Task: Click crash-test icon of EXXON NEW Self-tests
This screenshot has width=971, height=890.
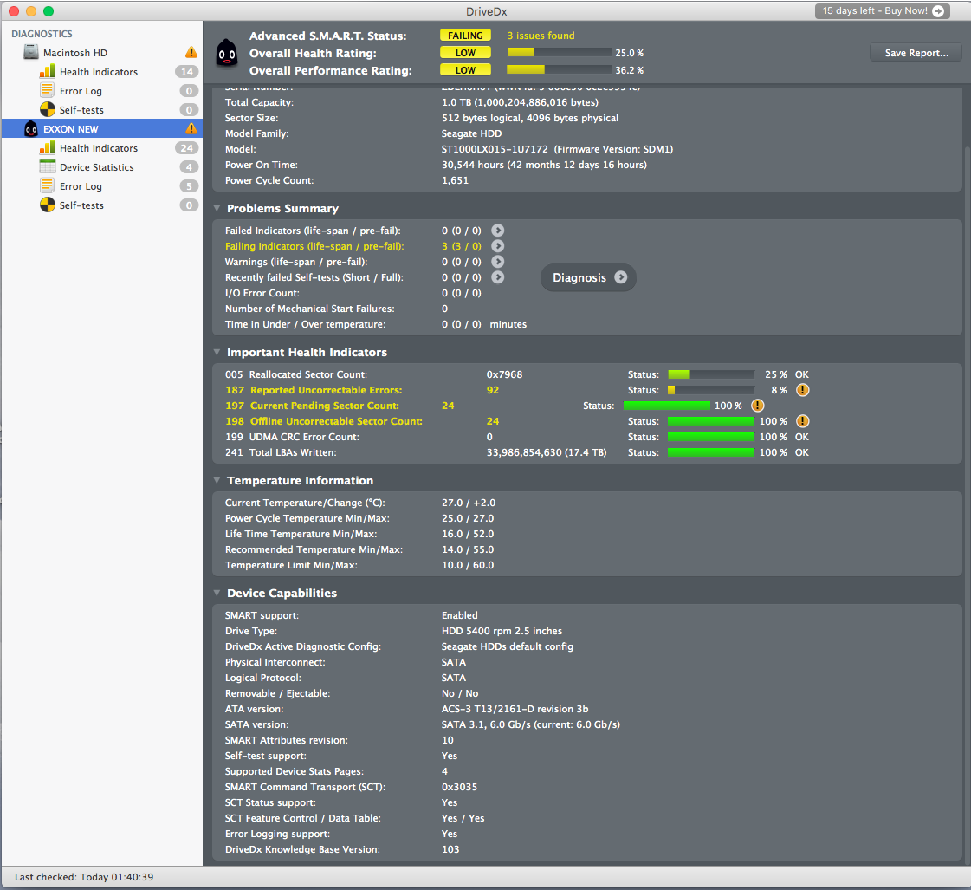Action: click(48, 205)
